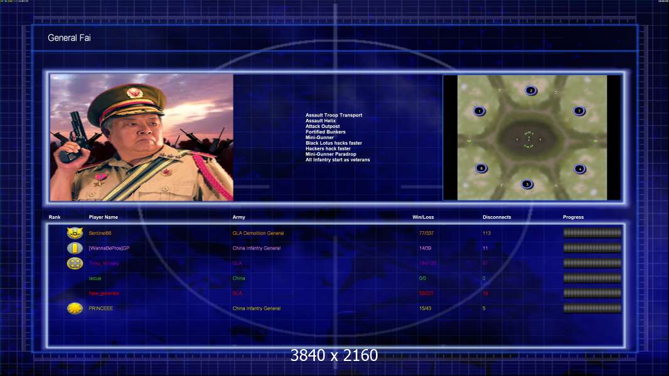
Task: Click PRINCEEE's disconnects count "5"
Action: click(x=484, y=308)
